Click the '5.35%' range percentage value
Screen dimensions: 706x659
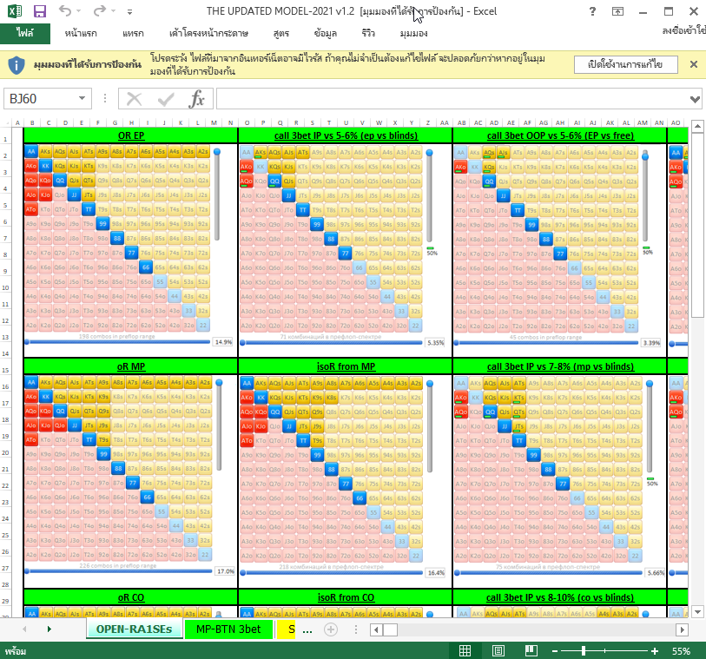point(435,343)
